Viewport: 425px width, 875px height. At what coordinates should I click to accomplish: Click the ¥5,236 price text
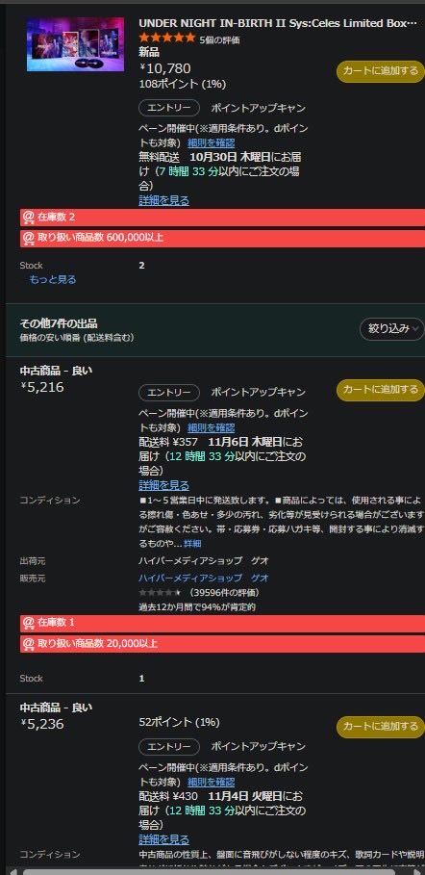[42, 724]
